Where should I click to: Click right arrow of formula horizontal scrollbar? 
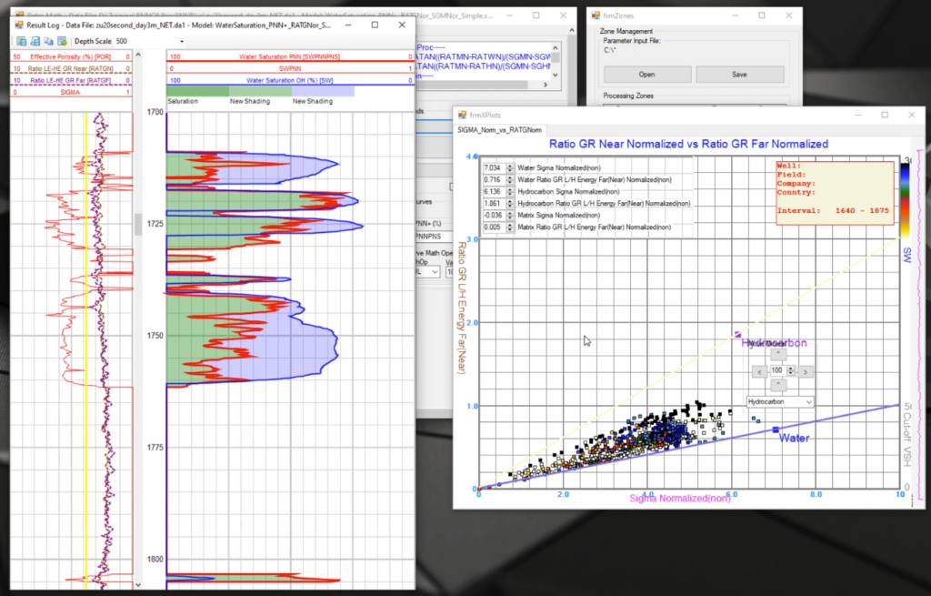tap(546, 85)
